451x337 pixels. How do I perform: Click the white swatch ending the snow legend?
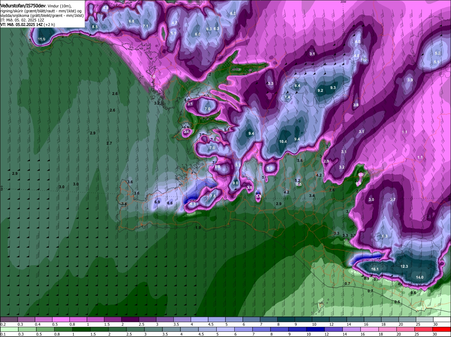click(x=441, y=319)
